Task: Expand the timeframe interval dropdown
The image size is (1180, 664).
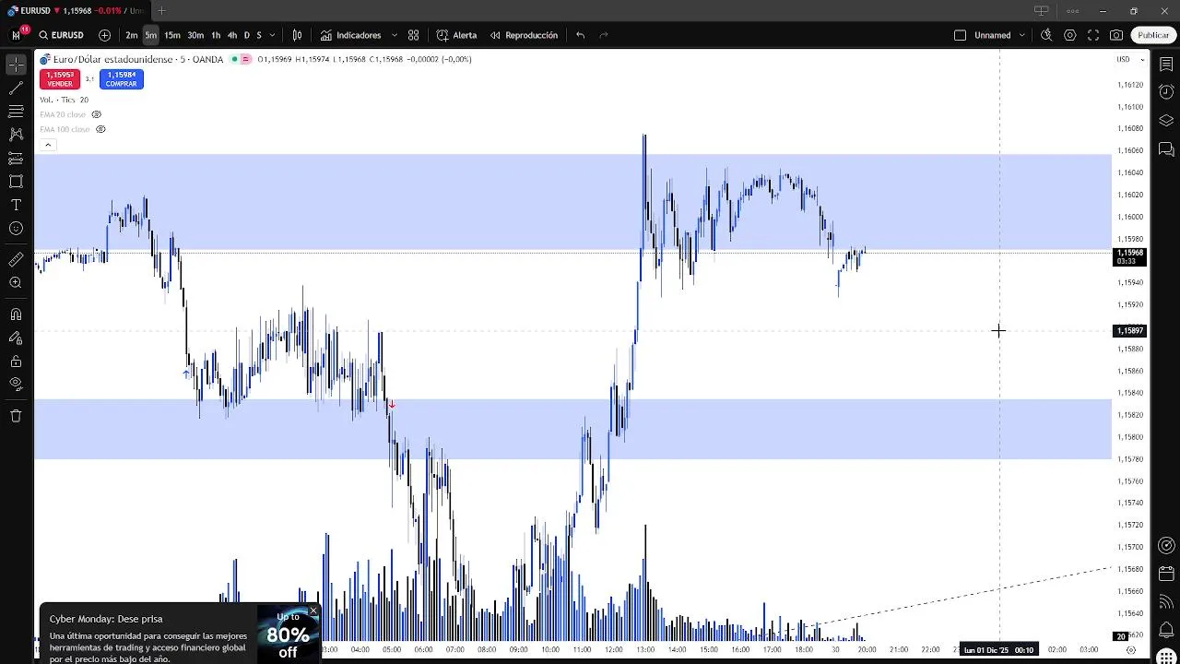Action: click(272, 35)
